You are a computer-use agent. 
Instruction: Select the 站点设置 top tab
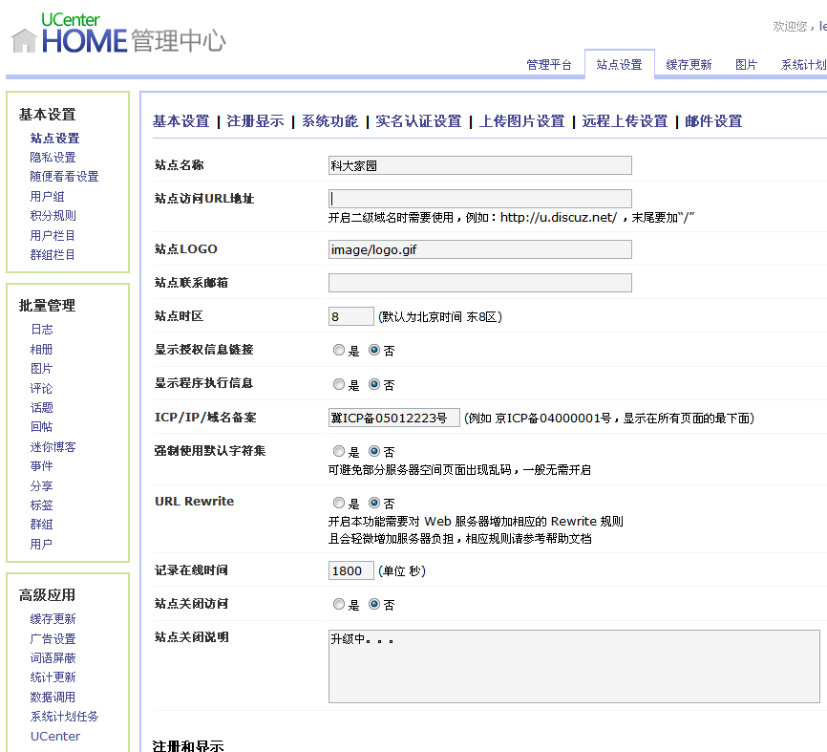(x=619, y=65)
